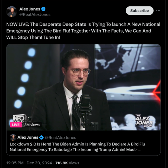Open the three-dot more options menu
Viewport: 168px width, 168px height.
[158, 11]
